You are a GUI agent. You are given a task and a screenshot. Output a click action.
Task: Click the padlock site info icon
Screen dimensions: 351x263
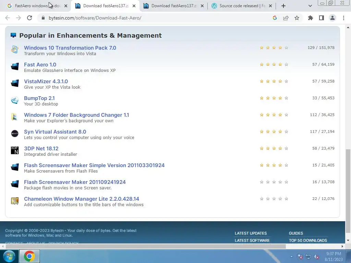coord(43,18)
